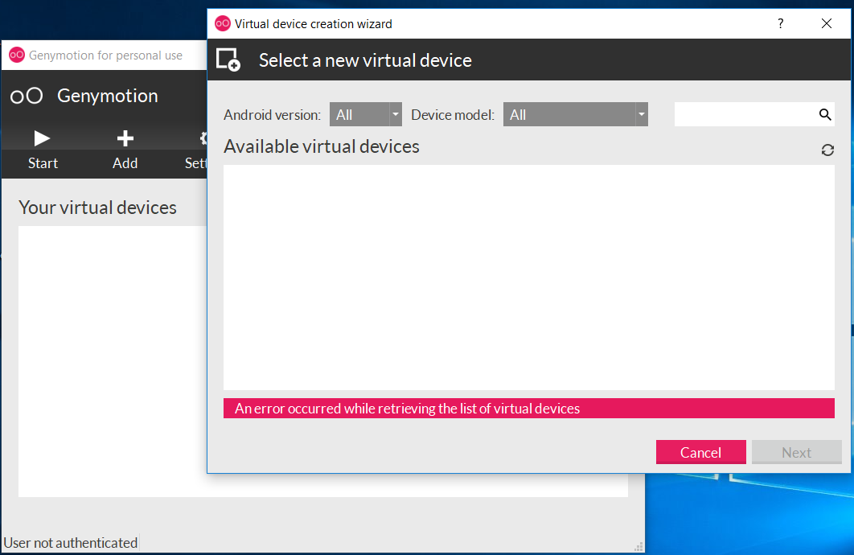854x555 pixels.
Task: Click the Genymotion app icon in main title bar
Action: (17, 55)
